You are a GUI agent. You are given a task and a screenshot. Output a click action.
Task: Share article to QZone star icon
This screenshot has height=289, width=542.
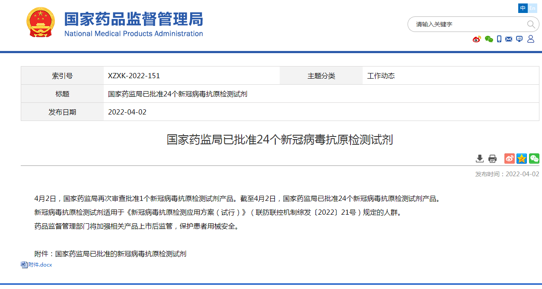tap(522, 159)
